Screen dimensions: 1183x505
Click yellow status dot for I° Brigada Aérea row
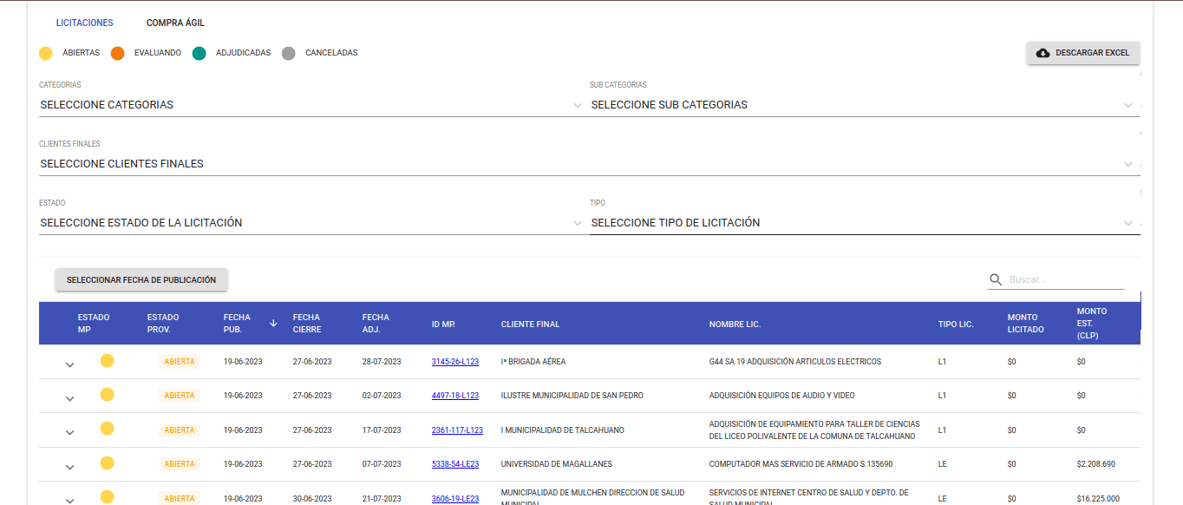pos(107,361)
